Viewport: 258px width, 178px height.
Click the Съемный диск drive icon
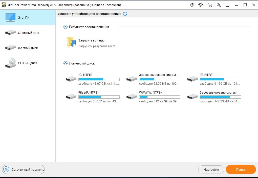(x=10, y=32)
